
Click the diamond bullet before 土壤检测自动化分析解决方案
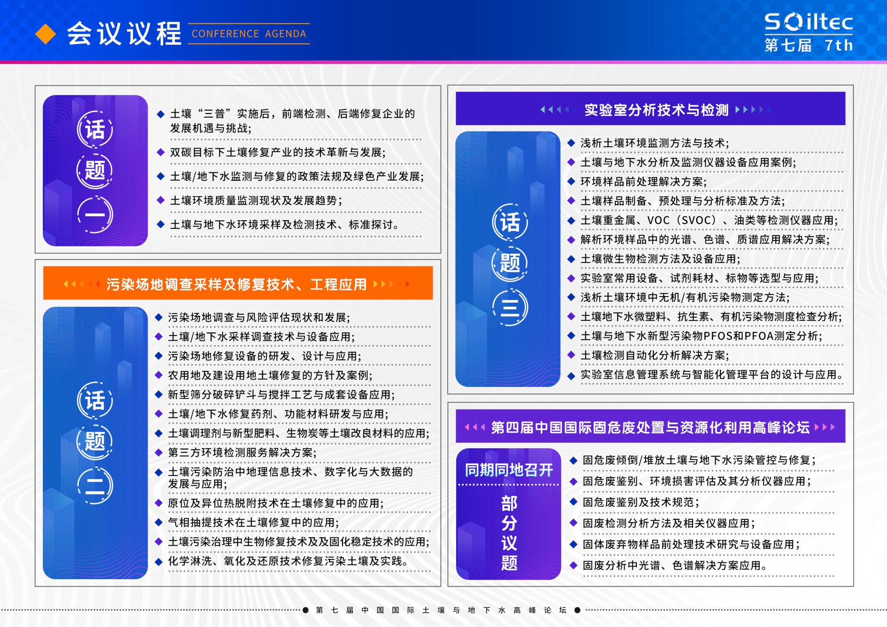[x=571, y=355]
